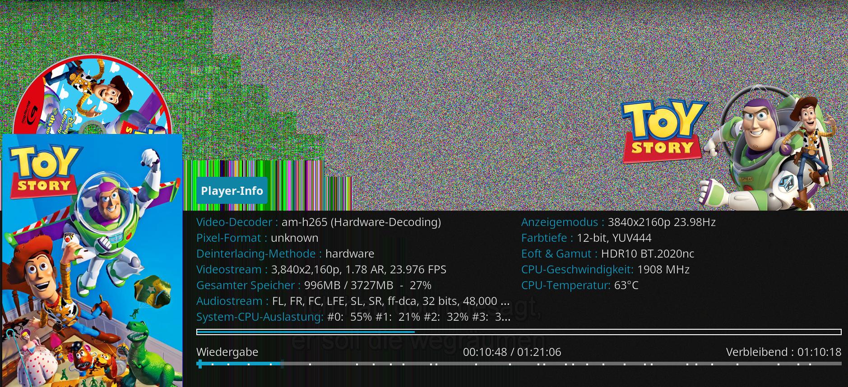Click the 'Videostream : 3,840x2,160p' line
The image size is (848, 387).
tap(321, 269)
